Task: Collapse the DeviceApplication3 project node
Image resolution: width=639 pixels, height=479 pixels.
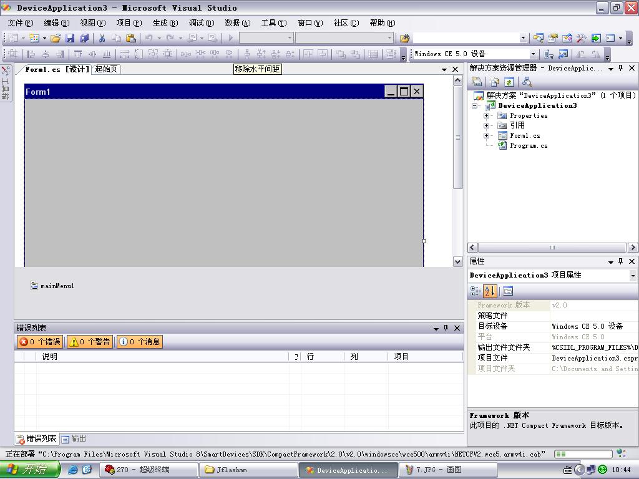Action: point(474,105)
